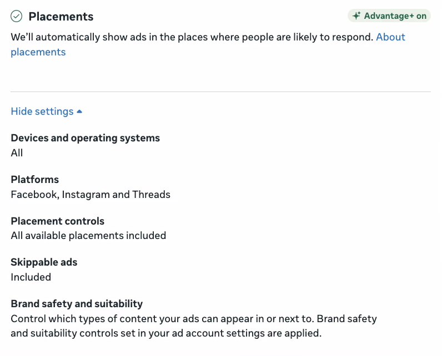The width and height of the screenshot is (442, 356).
Task: Click the horizontal divider above Hide settings
Action: point(220,91)
